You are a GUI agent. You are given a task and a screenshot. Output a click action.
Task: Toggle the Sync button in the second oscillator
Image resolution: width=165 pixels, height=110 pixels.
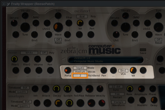(x=136, y=17)
